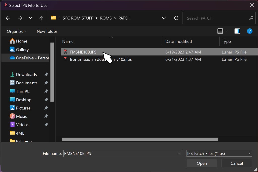Click the File name input field
The image size is (258, 172).
click(120, 153)
